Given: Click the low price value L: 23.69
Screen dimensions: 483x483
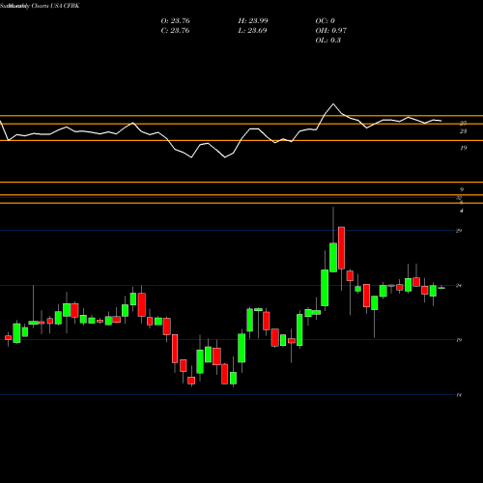Looking at the screenshot, I should (x=252, y=31).
